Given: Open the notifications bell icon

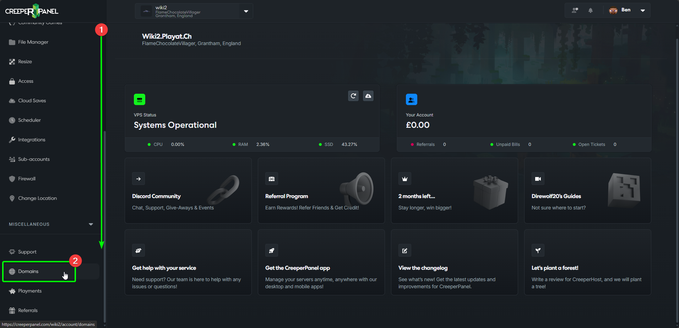Looking at the screenshot, I should click(590, 10).
